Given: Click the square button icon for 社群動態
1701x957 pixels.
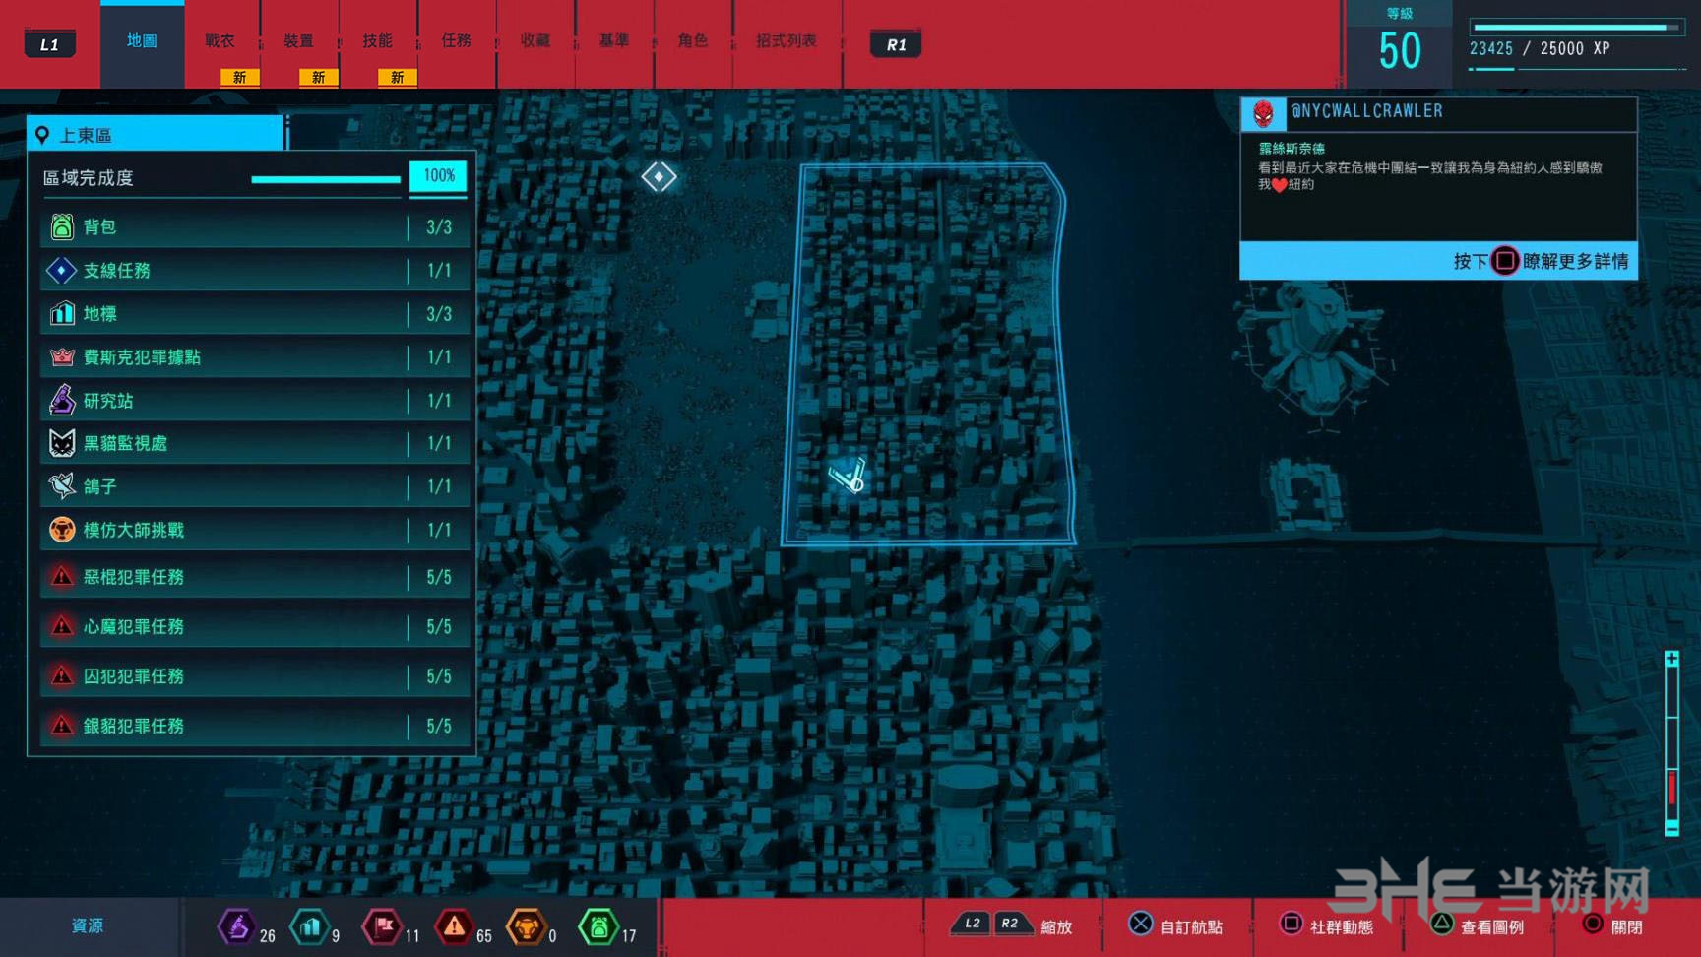Looking at the screenshot, I should point(1291,924).
